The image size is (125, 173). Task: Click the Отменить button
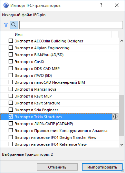click(x=57, y=167)
